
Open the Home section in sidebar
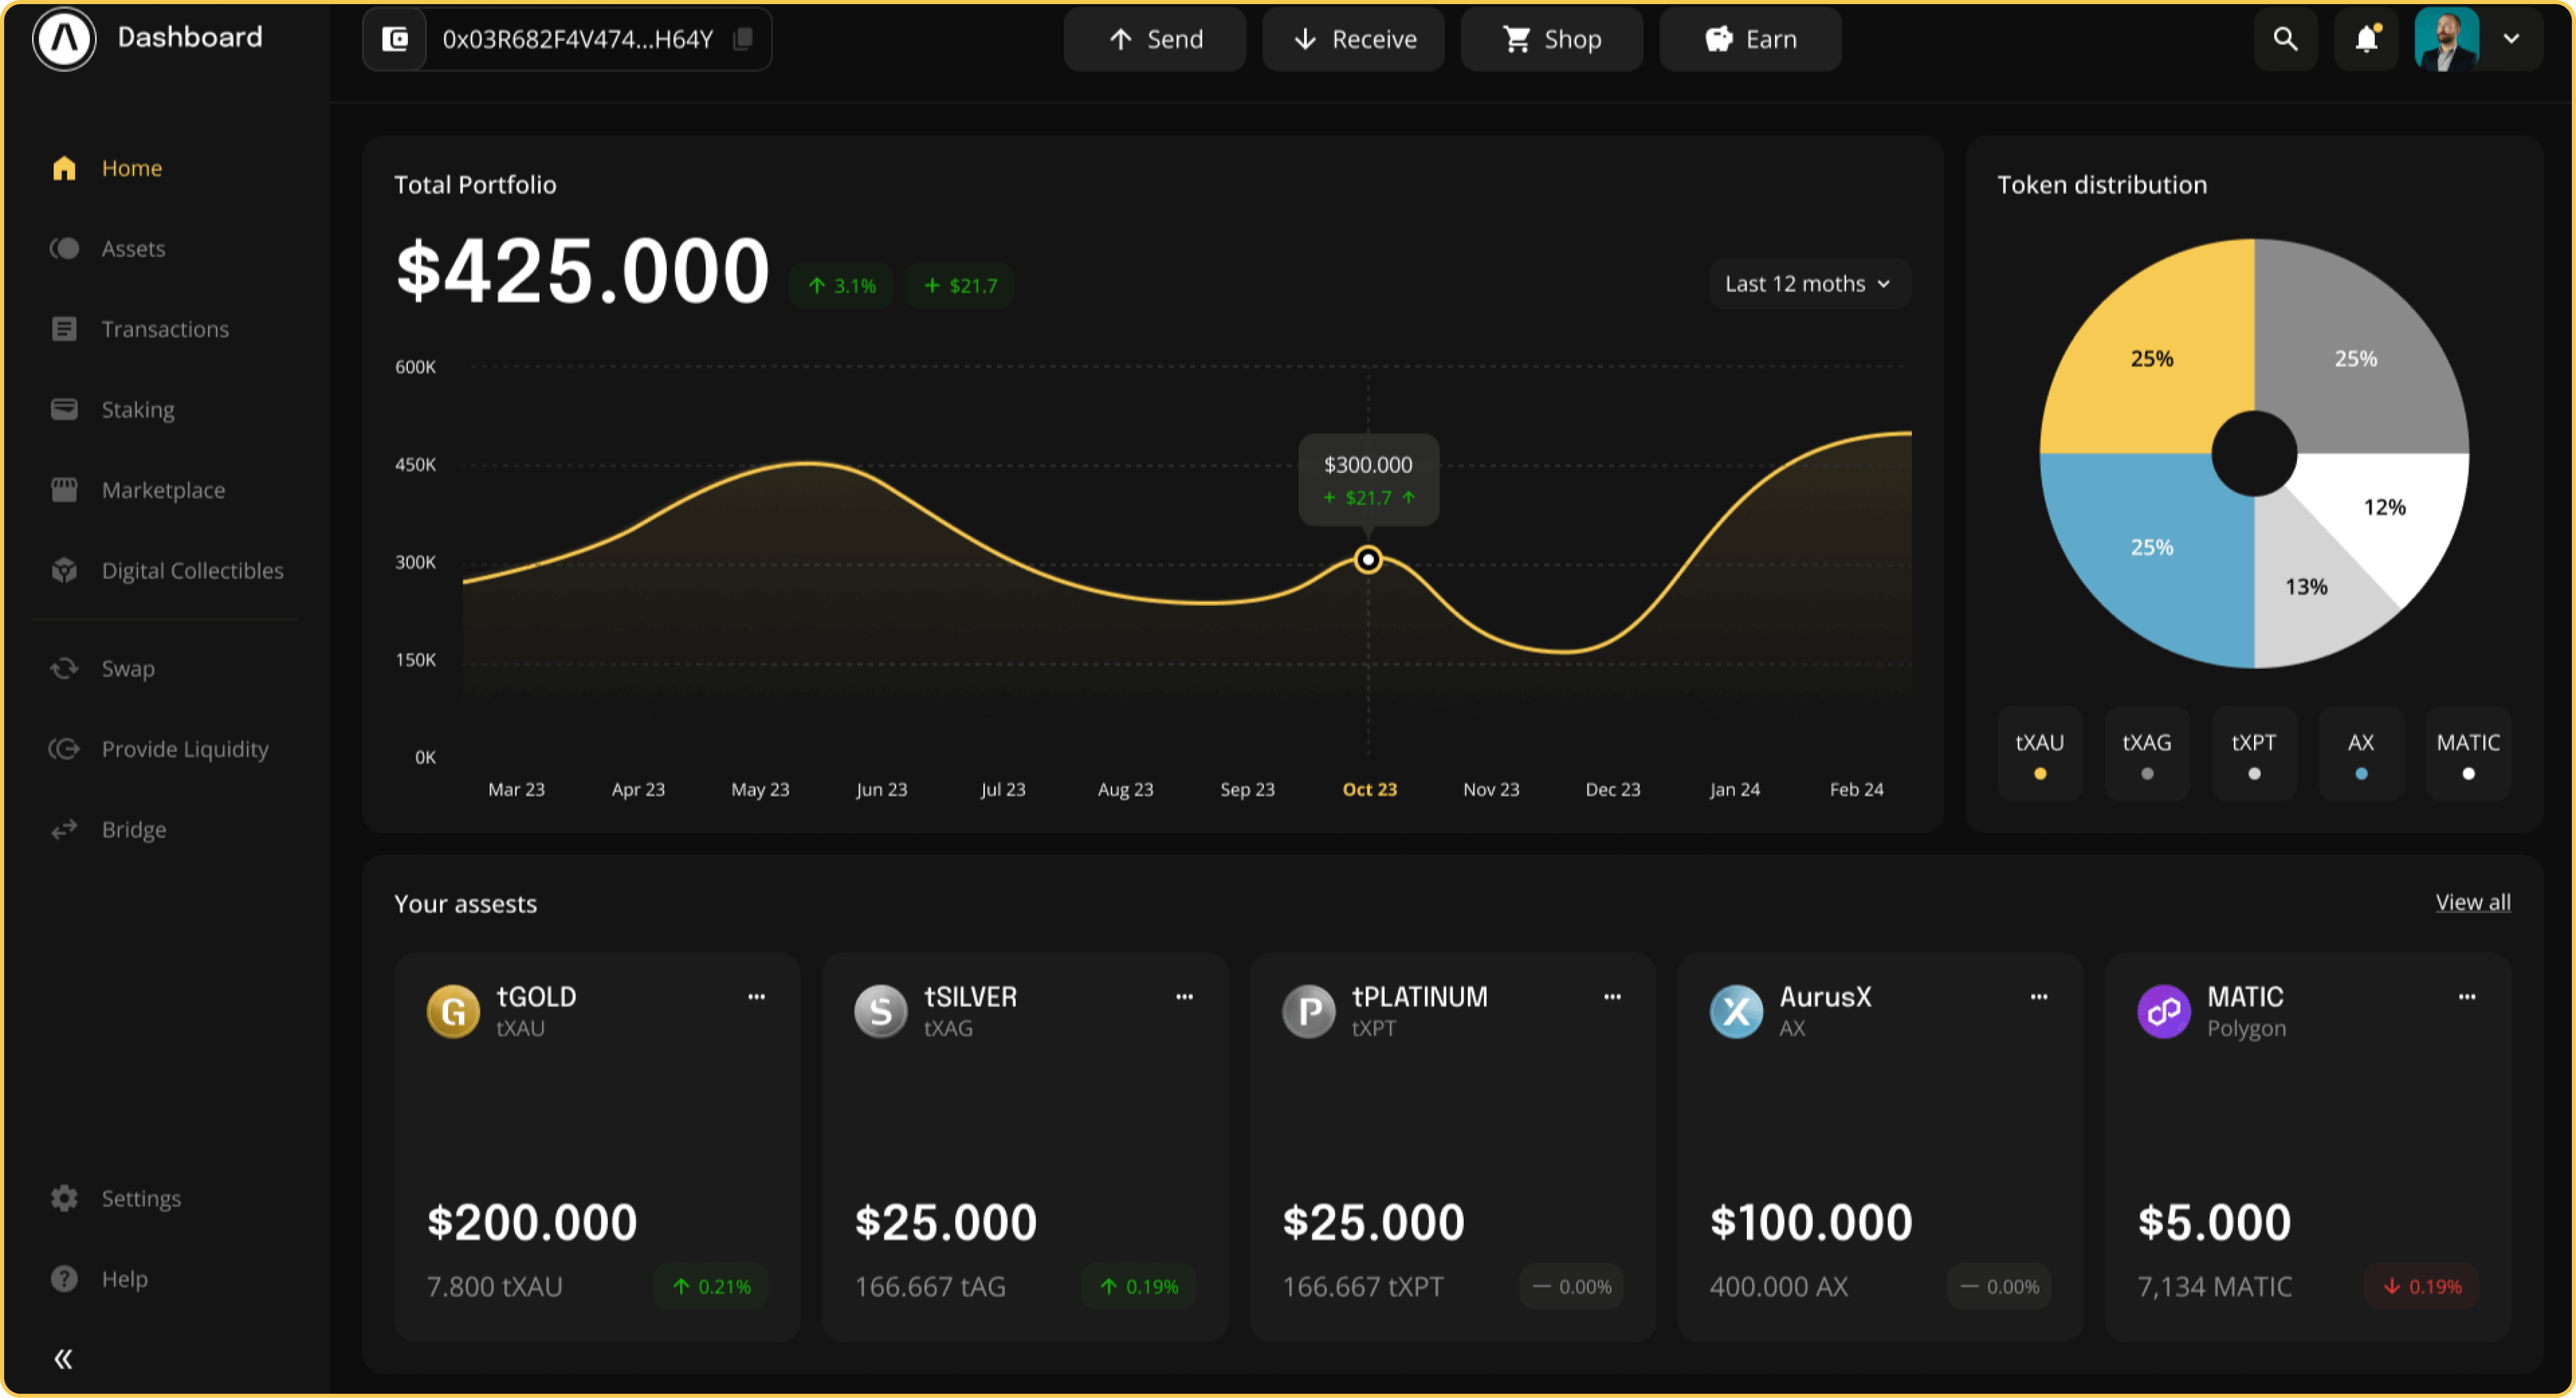coord(130,168)
